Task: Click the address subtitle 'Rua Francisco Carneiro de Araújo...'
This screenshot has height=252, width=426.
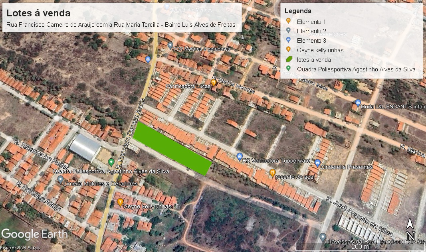Action: click(121, 25)
